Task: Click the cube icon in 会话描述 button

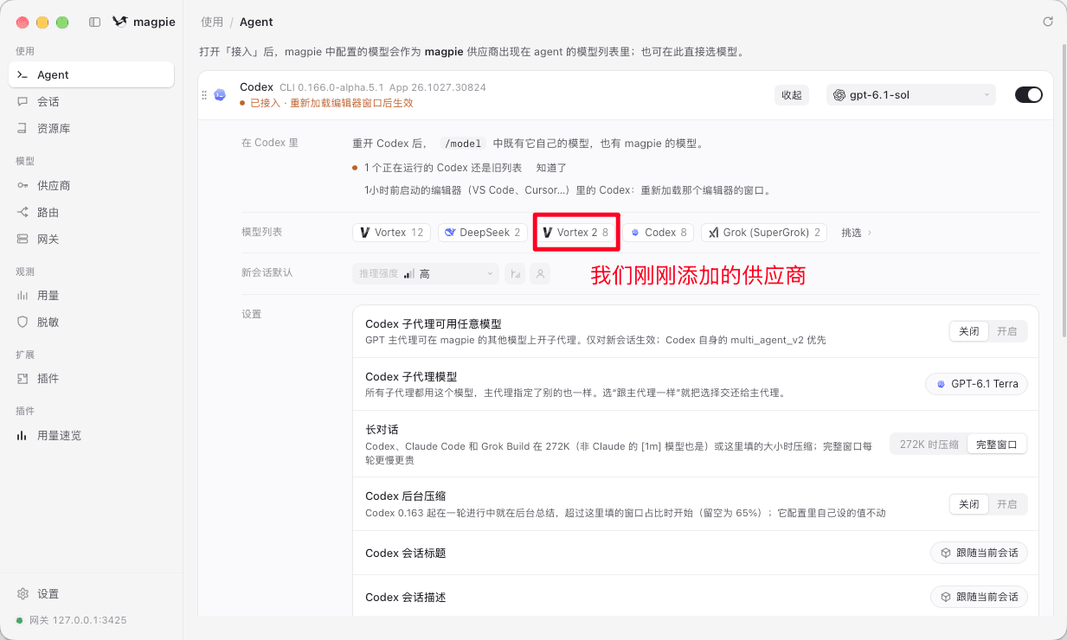Action: (x=945, y=597)
